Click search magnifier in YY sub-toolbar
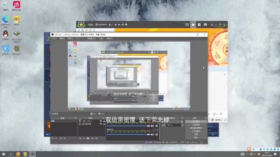Viewport: 280px width, 157px height. tap(94, 30)
